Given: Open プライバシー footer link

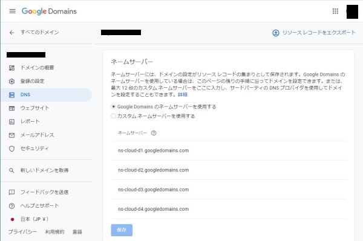Looking at the screenshot, I should point(23,232).
